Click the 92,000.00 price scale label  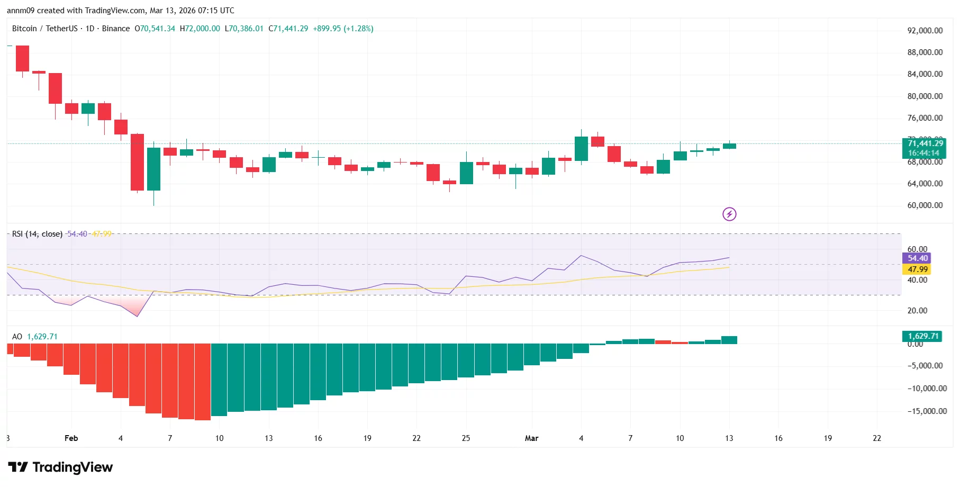point(925,30)
